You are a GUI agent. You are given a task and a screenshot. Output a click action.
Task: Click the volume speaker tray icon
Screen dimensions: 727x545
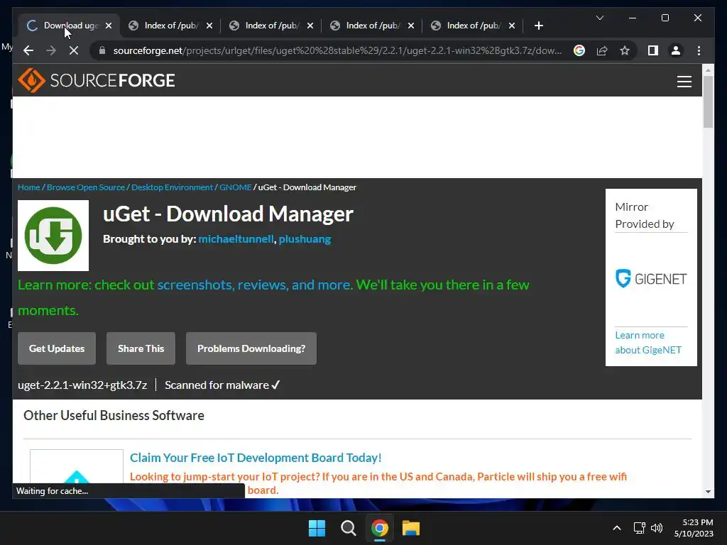coord(657,528)
